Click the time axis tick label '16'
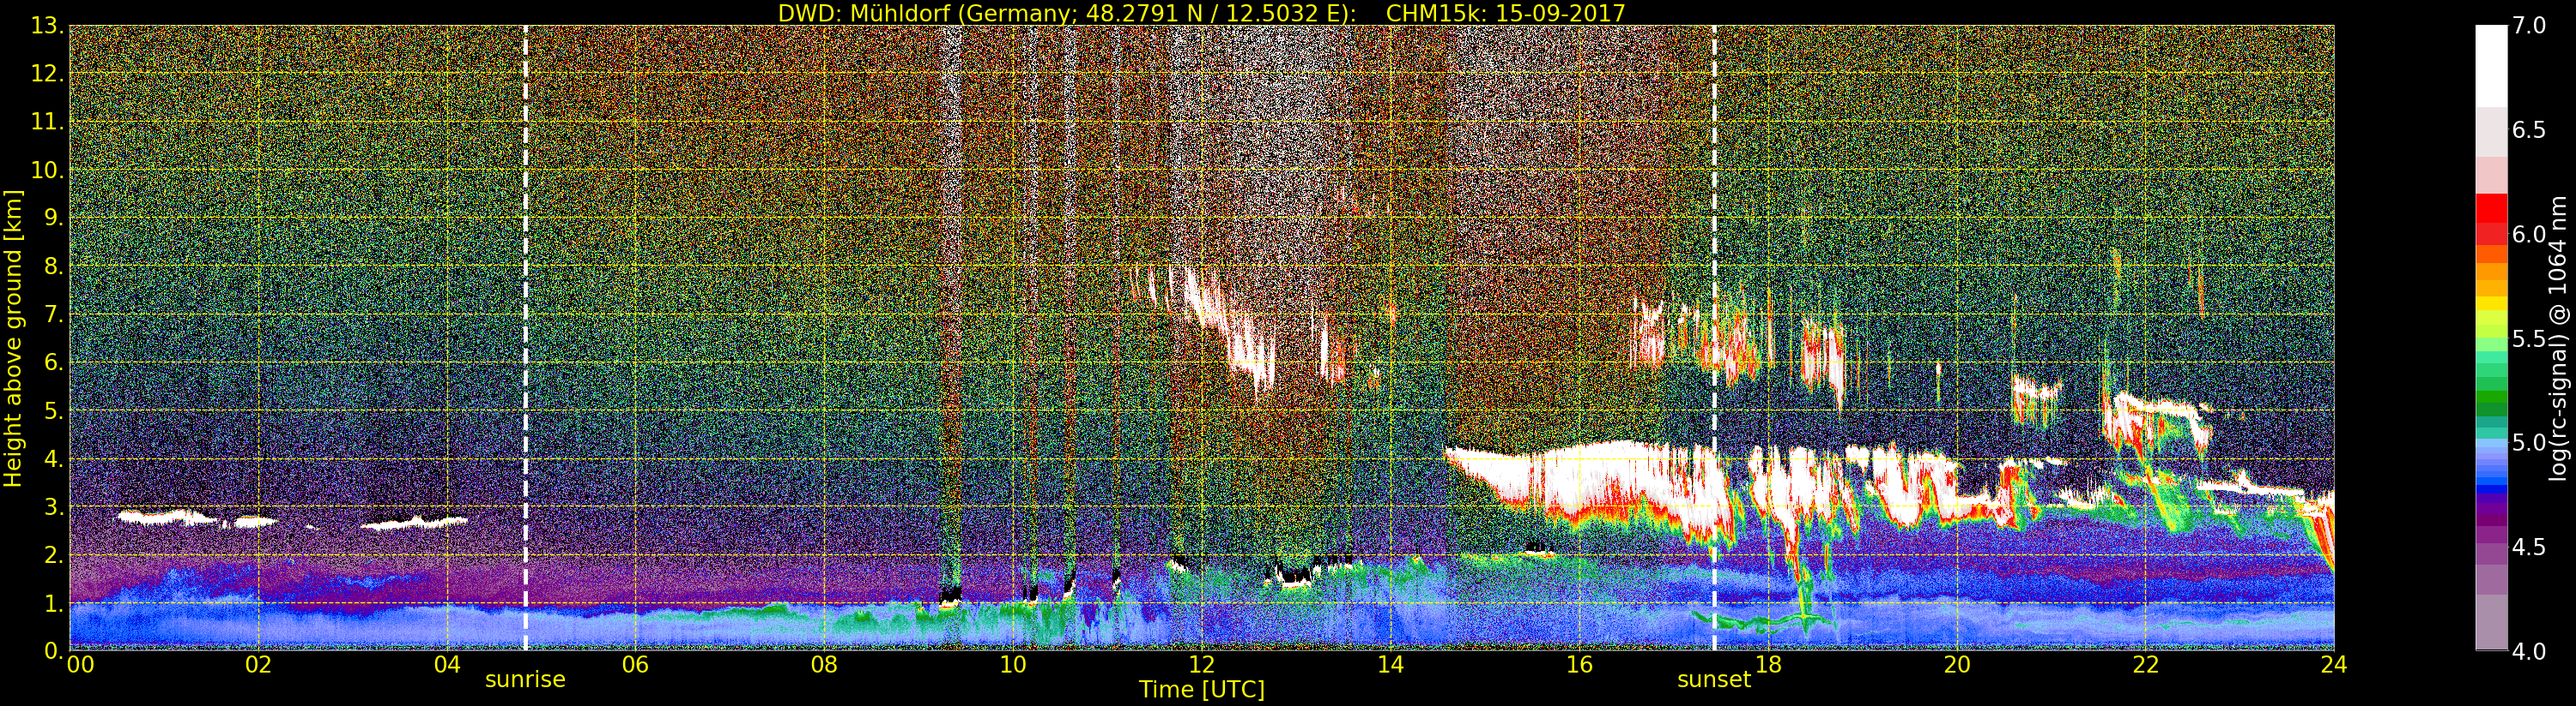Viewport: 2576px width, 706px height. 1579,664
